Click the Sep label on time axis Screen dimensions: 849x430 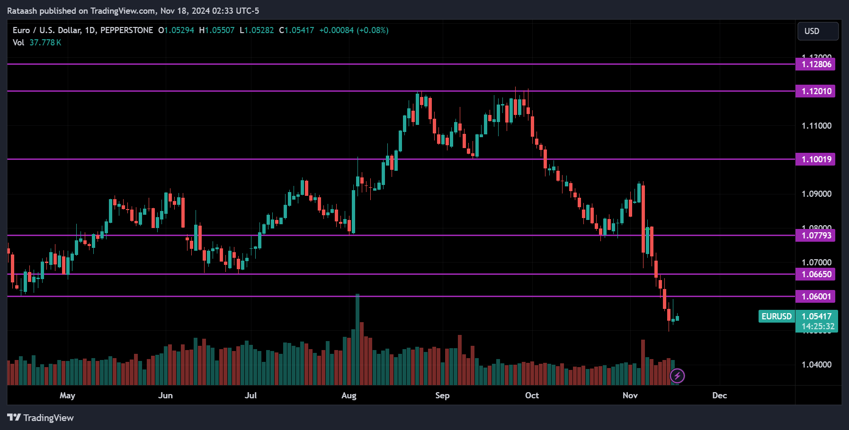(x=442, y=395)
